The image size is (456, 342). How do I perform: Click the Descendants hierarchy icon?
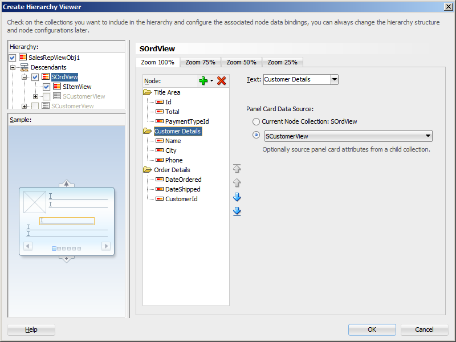click(25, 67)
